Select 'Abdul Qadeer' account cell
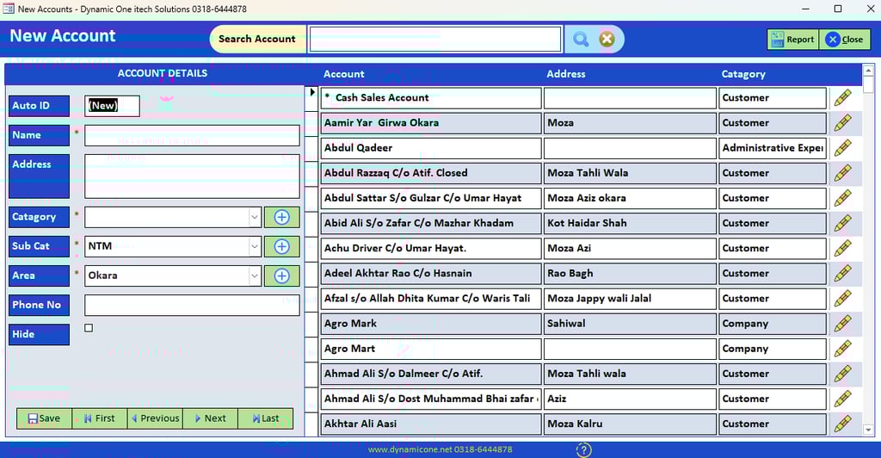Screen dimensions: 881x458 coord(431,148)
